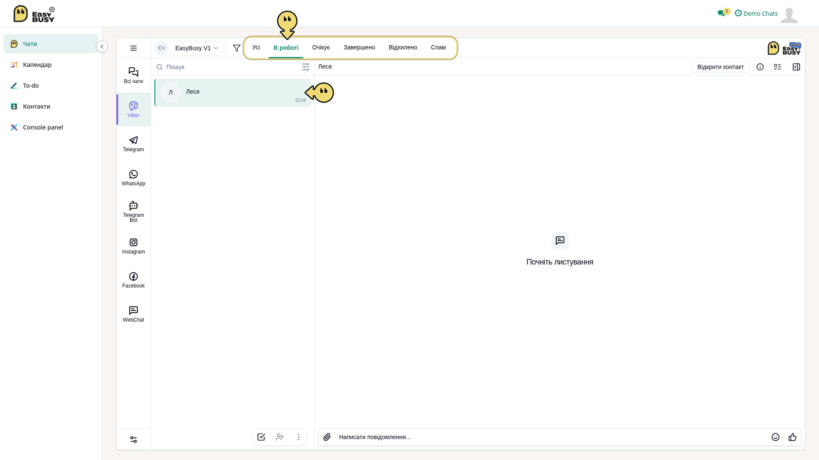This screenshot has height=460, width=819.
Task: Select the Telegram Bot channel
Action: pos(134,212)
